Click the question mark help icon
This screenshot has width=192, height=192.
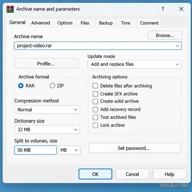[x=163, y=9]
